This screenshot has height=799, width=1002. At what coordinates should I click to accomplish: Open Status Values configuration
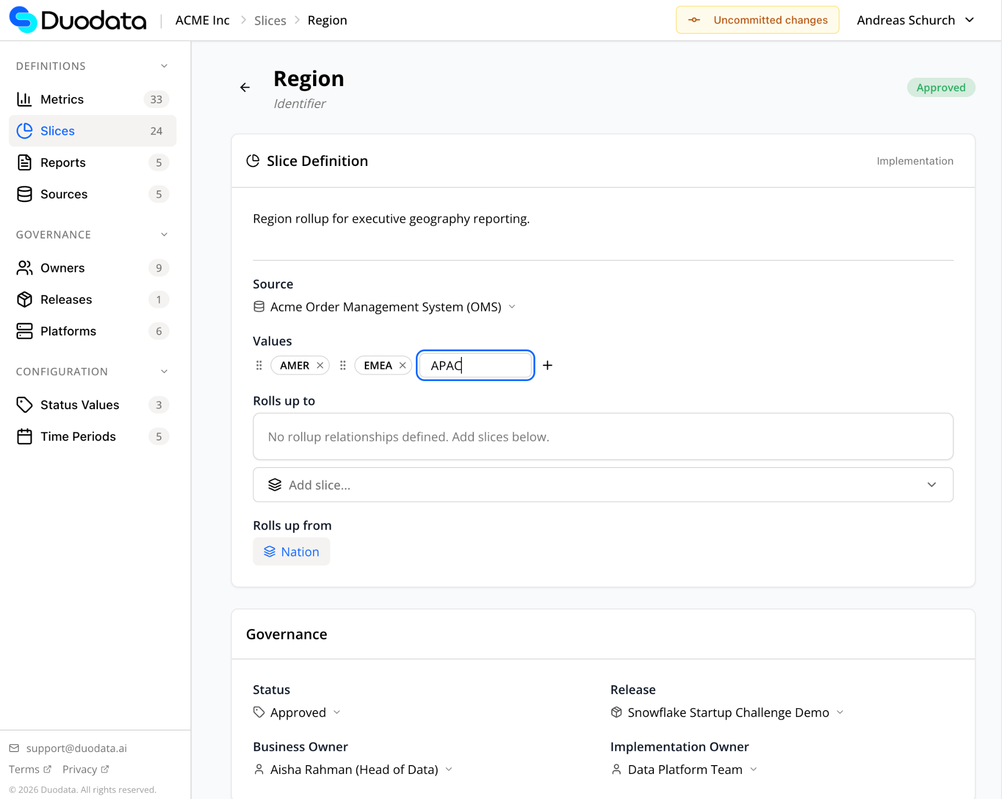point(79,404)
